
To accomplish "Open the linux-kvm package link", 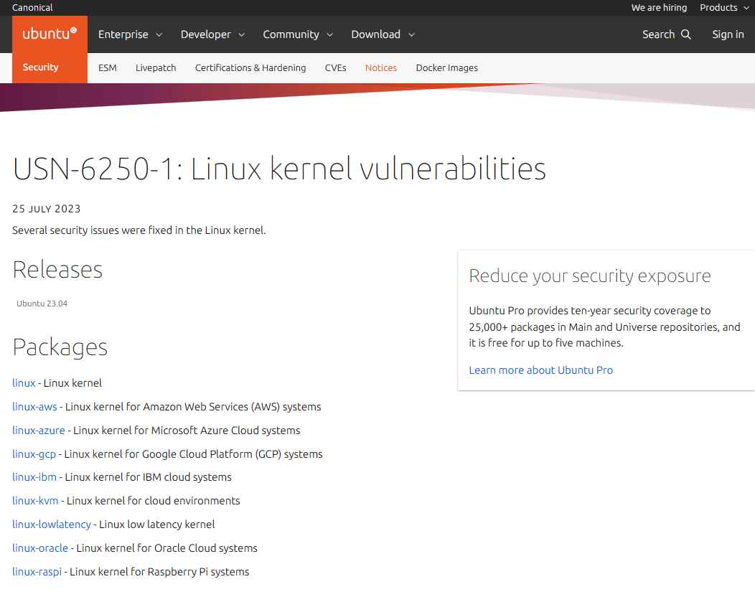I will coord(35,500).
